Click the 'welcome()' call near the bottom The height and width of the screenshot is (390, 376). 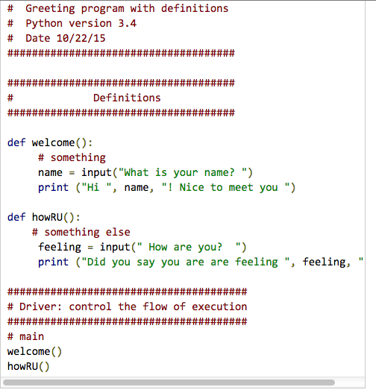pos(34,352)
